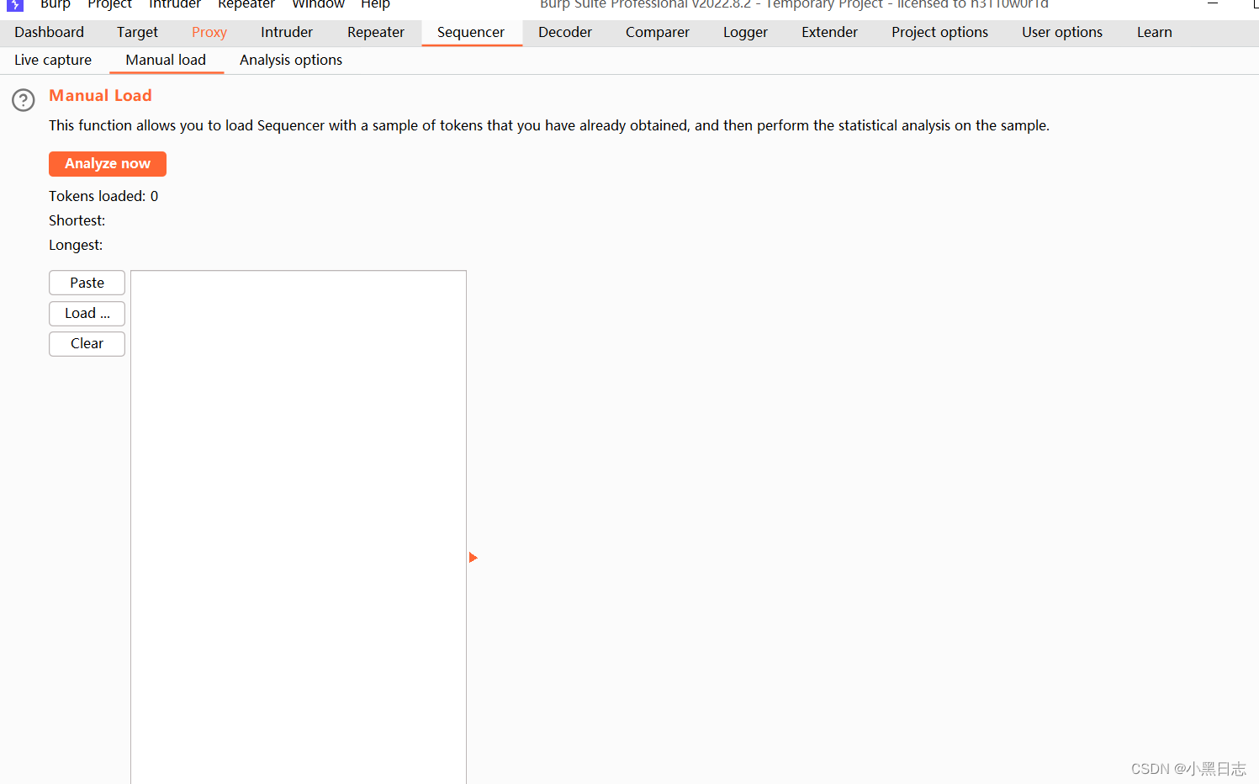The height and width of the screenshot is (784, 1259).
Task: Click the Load ... button
Action: coord(87,313)
